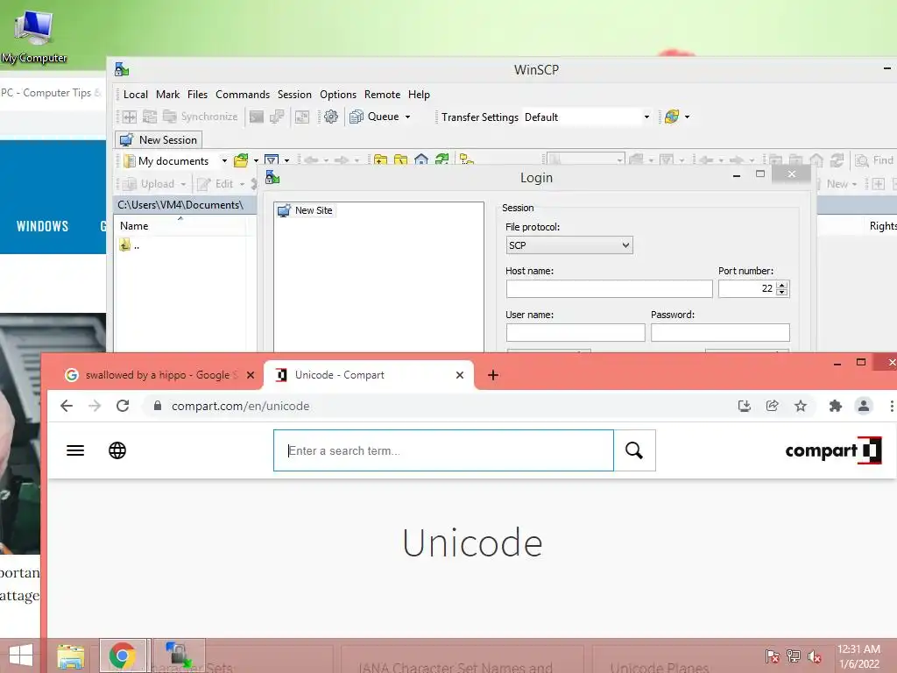Image resolution: width=897 pixels, height=673 pixels.
Task: Open the Local menu in WinSCP
Action: [x=136, y=95]
